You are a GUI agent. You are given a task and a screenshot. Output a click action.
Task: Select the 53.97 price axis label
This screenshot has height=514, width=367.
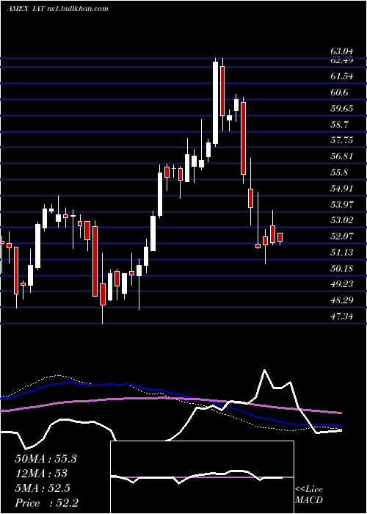pos(342,205)
